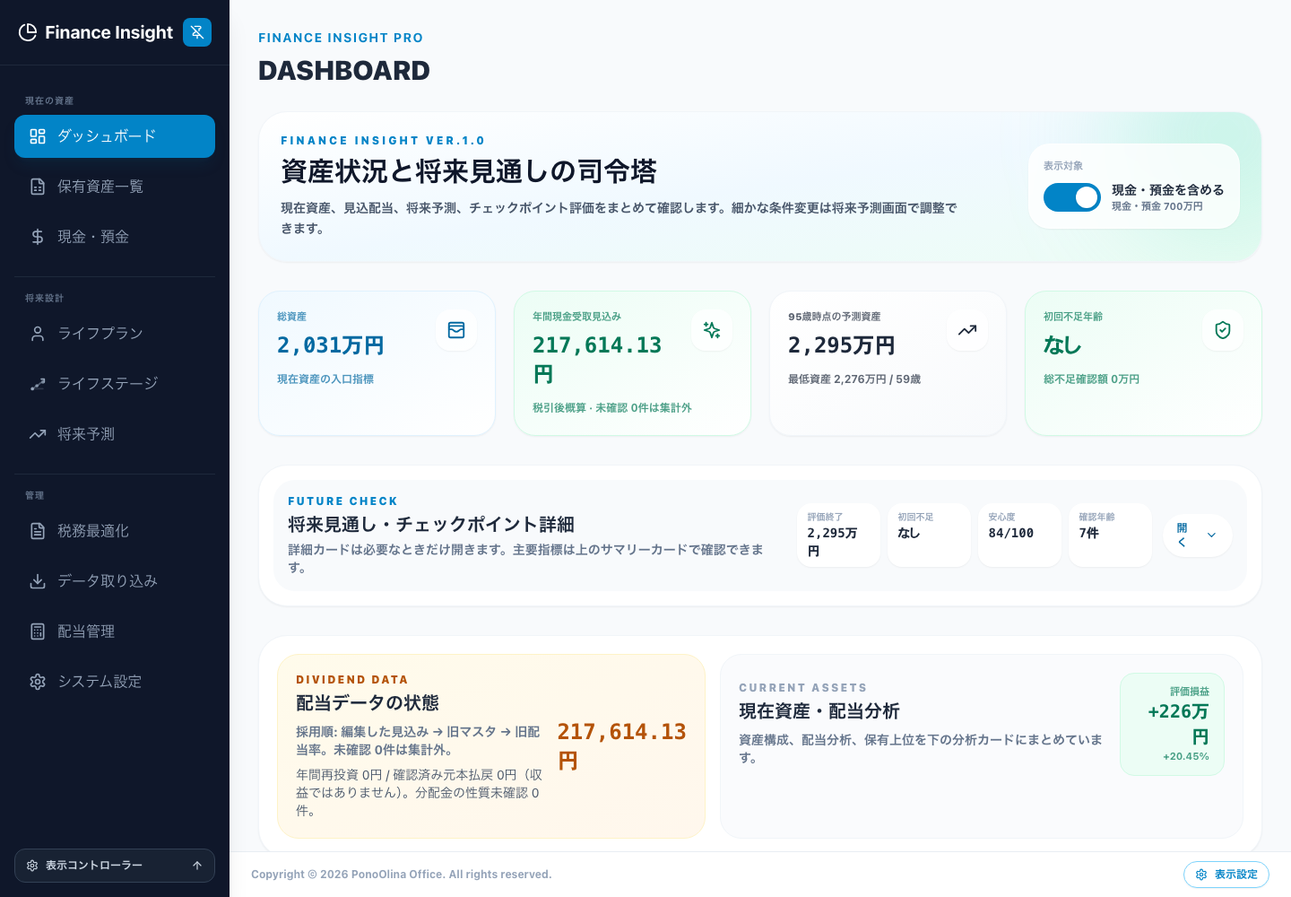Screen dimensions: 1291x897
Task: Click the 現在資産の入口指標 text
Action: pyautogui.click(x=325, y=379)
